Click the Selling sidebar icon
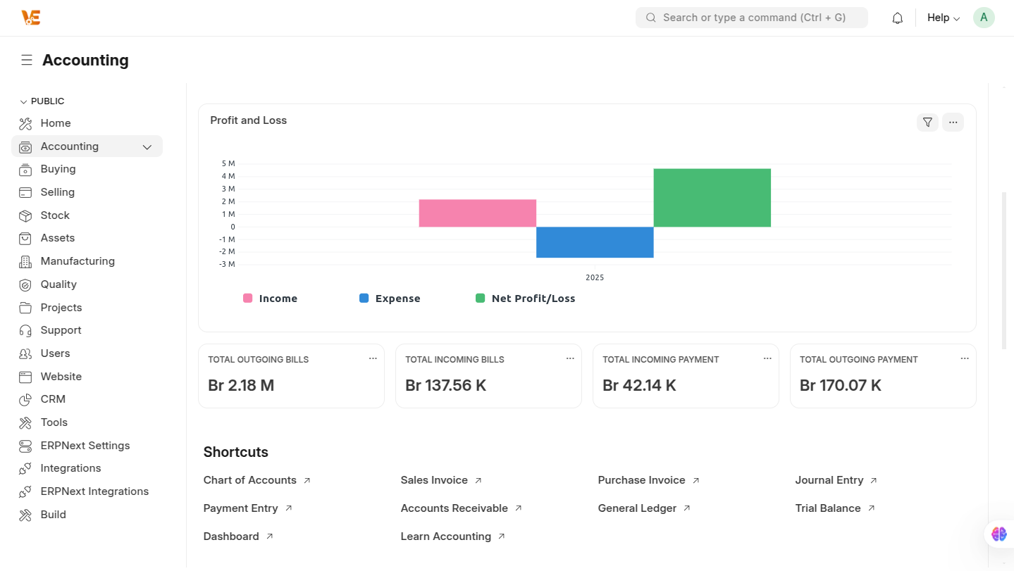 tap(26, 193)
